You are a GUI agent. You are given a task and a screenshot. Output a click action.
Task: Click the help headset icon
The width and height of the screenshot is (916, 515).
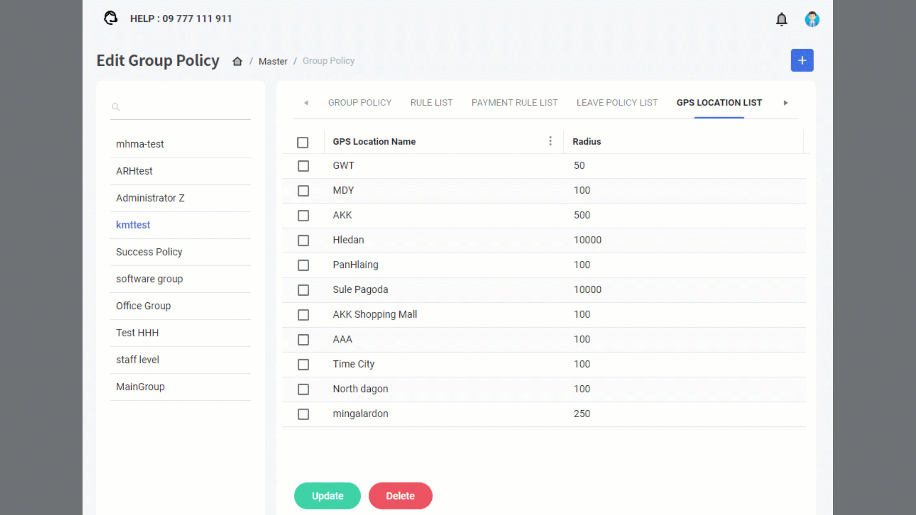click(111, 18)
